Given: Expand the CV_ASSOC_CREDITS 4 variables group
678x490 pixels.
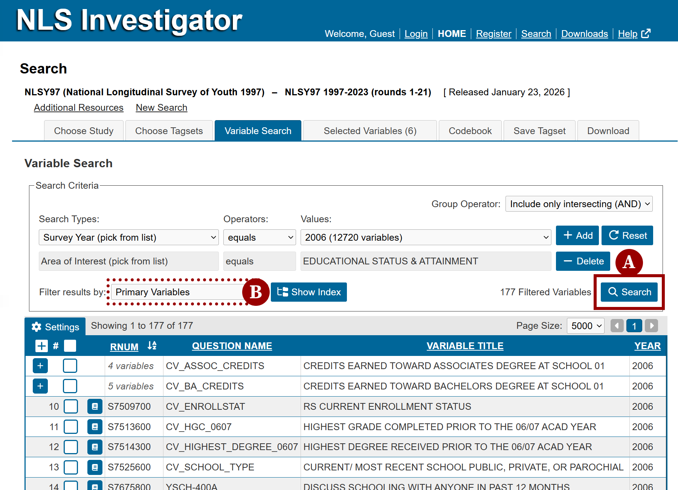Looking at the screenshot, I should coord(40,366).
